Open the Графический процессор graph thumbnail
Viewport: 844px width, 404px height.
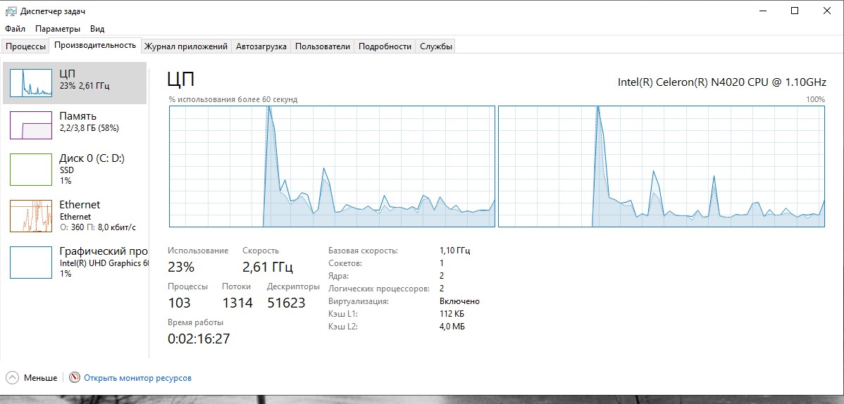click(31, 262)
